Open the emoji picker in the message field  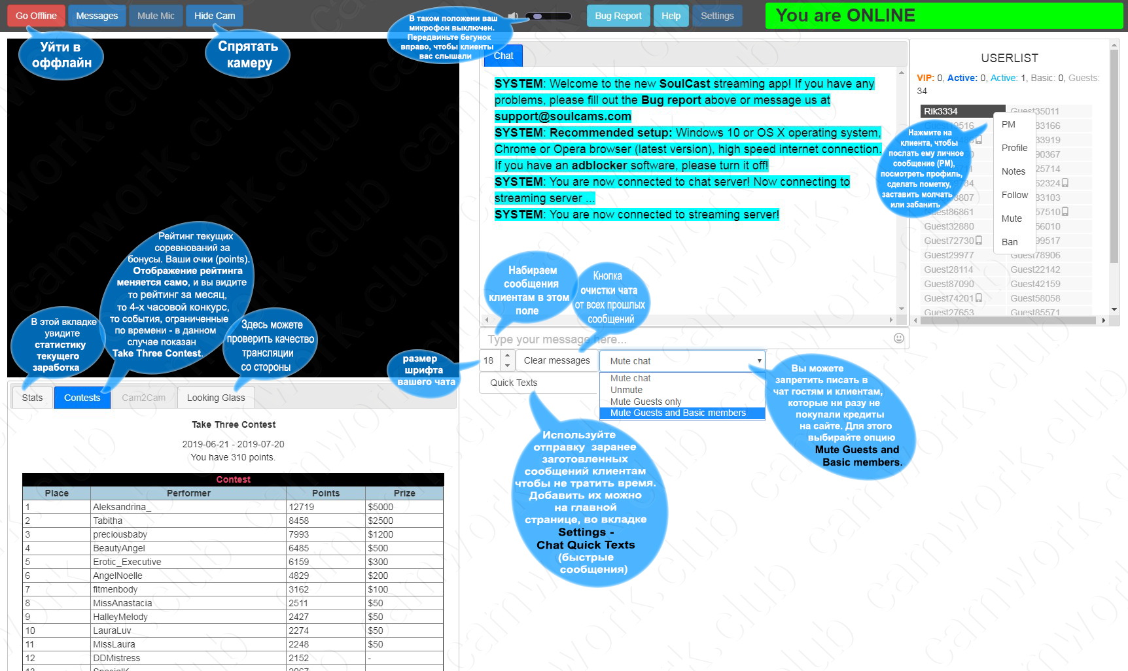tap(898, 338)
